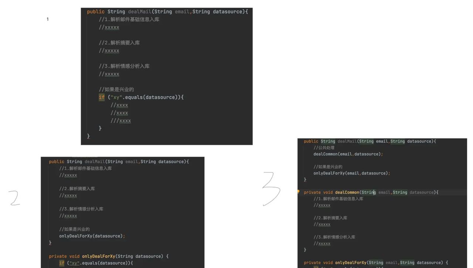473x268 pixels.
Task: Click the //3.解析情感分析入库 comment in snippet 3
Action: click(334, 237)
